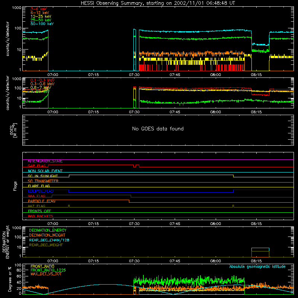Viewport: 298px width, 298px height.
Task: Click the FRONT_RATIO legend entry
Action: 42,266
